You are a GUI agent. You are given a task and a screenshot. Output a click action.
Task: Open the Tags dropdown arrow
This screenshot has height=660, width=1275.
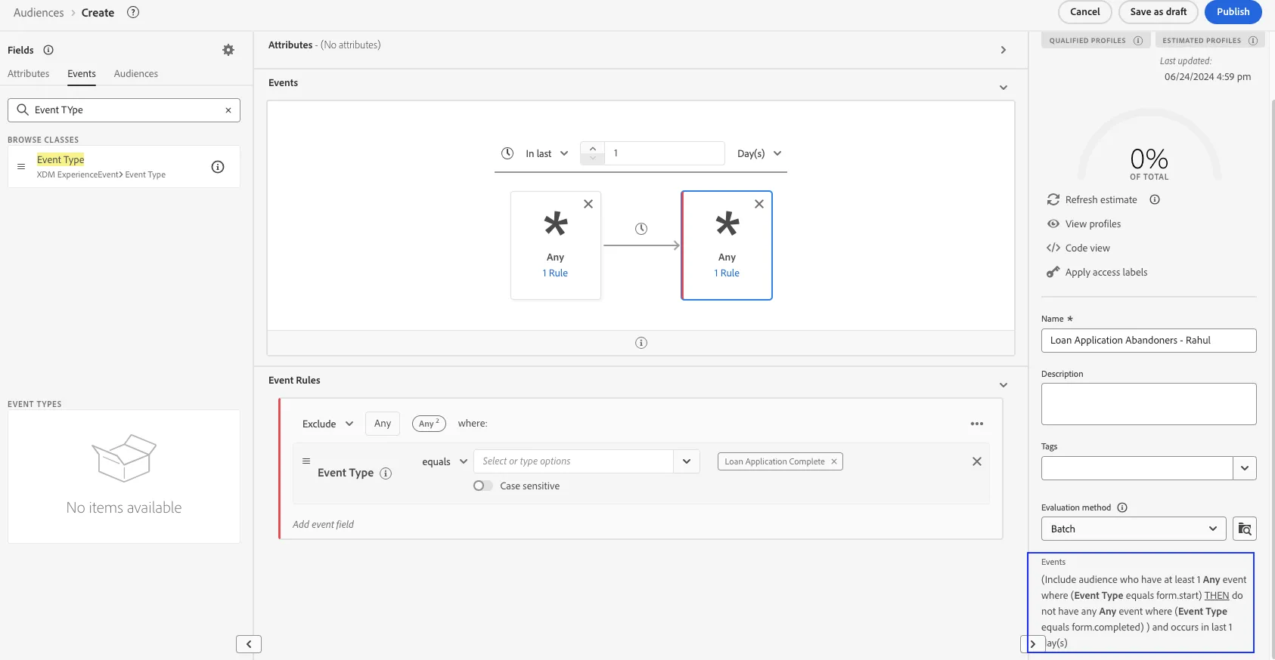click(x=1245, y=468)
